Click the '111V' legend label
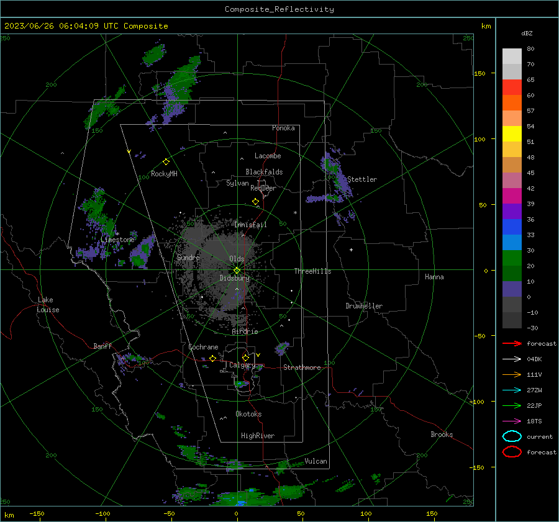 pyautogui.click(x=534, y=374)
